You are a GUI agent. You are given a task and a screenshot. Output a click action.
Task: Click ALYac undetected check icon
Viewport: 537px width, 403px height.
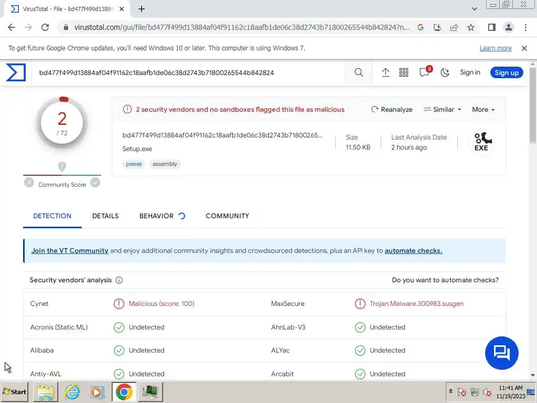click(360, 351)
